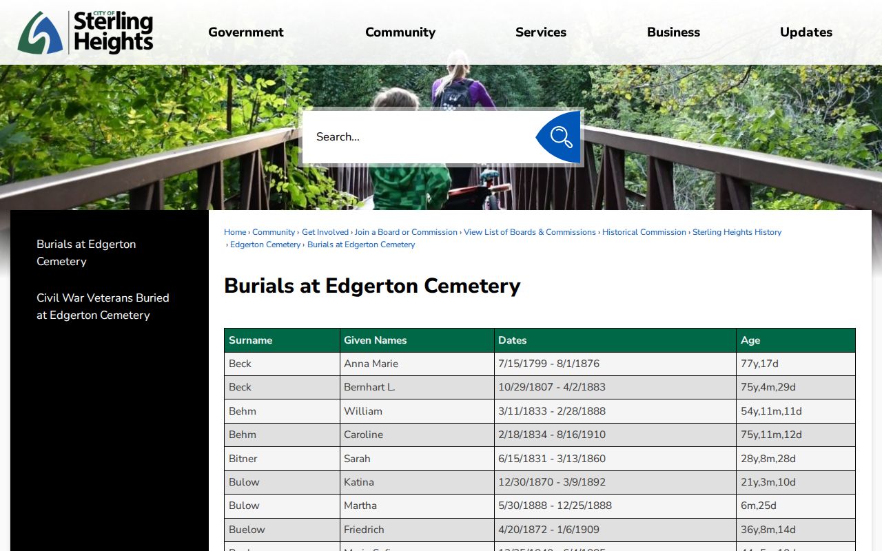
Task: Open Civil War Veterans Buried sidebar link
Action: coord(103,306)
